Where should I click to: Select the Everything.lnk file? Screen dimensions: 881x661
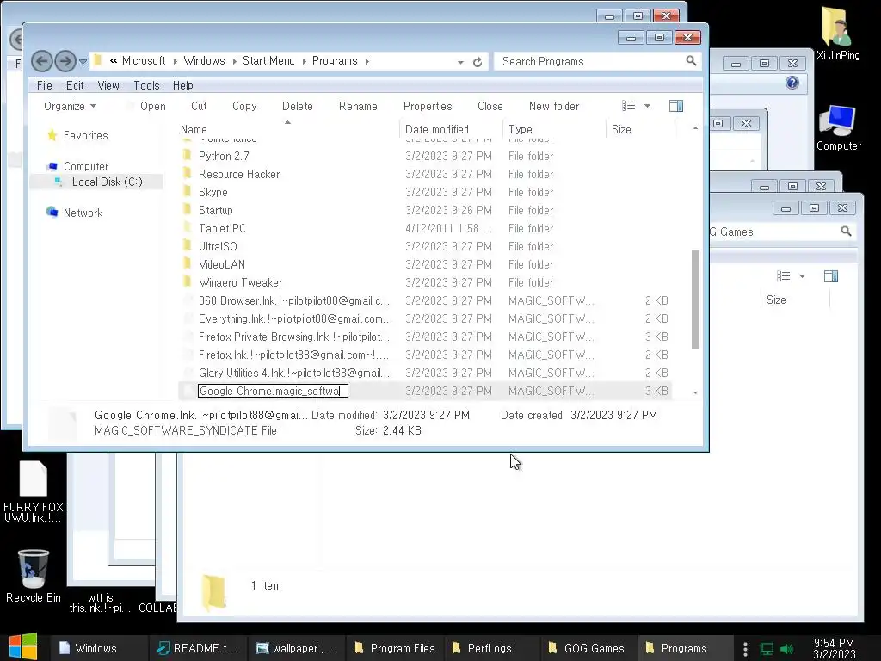pos(294,318)
